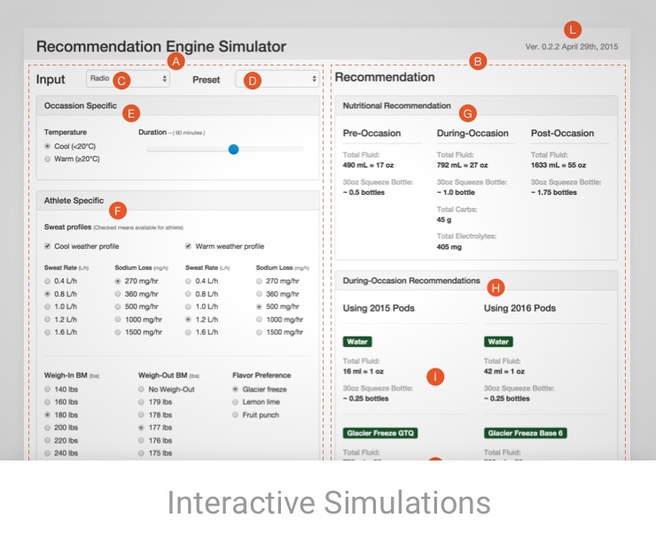This screenshot has height=549, width=656.
Task: Click the Recommendation Engine Simulator title
Action: pyautogui.click(x=160, y=46)
